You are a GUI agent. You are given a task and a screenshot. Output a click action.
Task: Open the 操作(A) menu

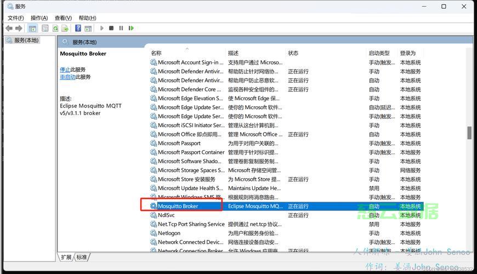tap(39, 18)
